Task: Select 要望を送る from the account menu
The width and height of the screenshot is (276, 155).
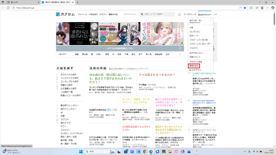Action: [194, 66]
